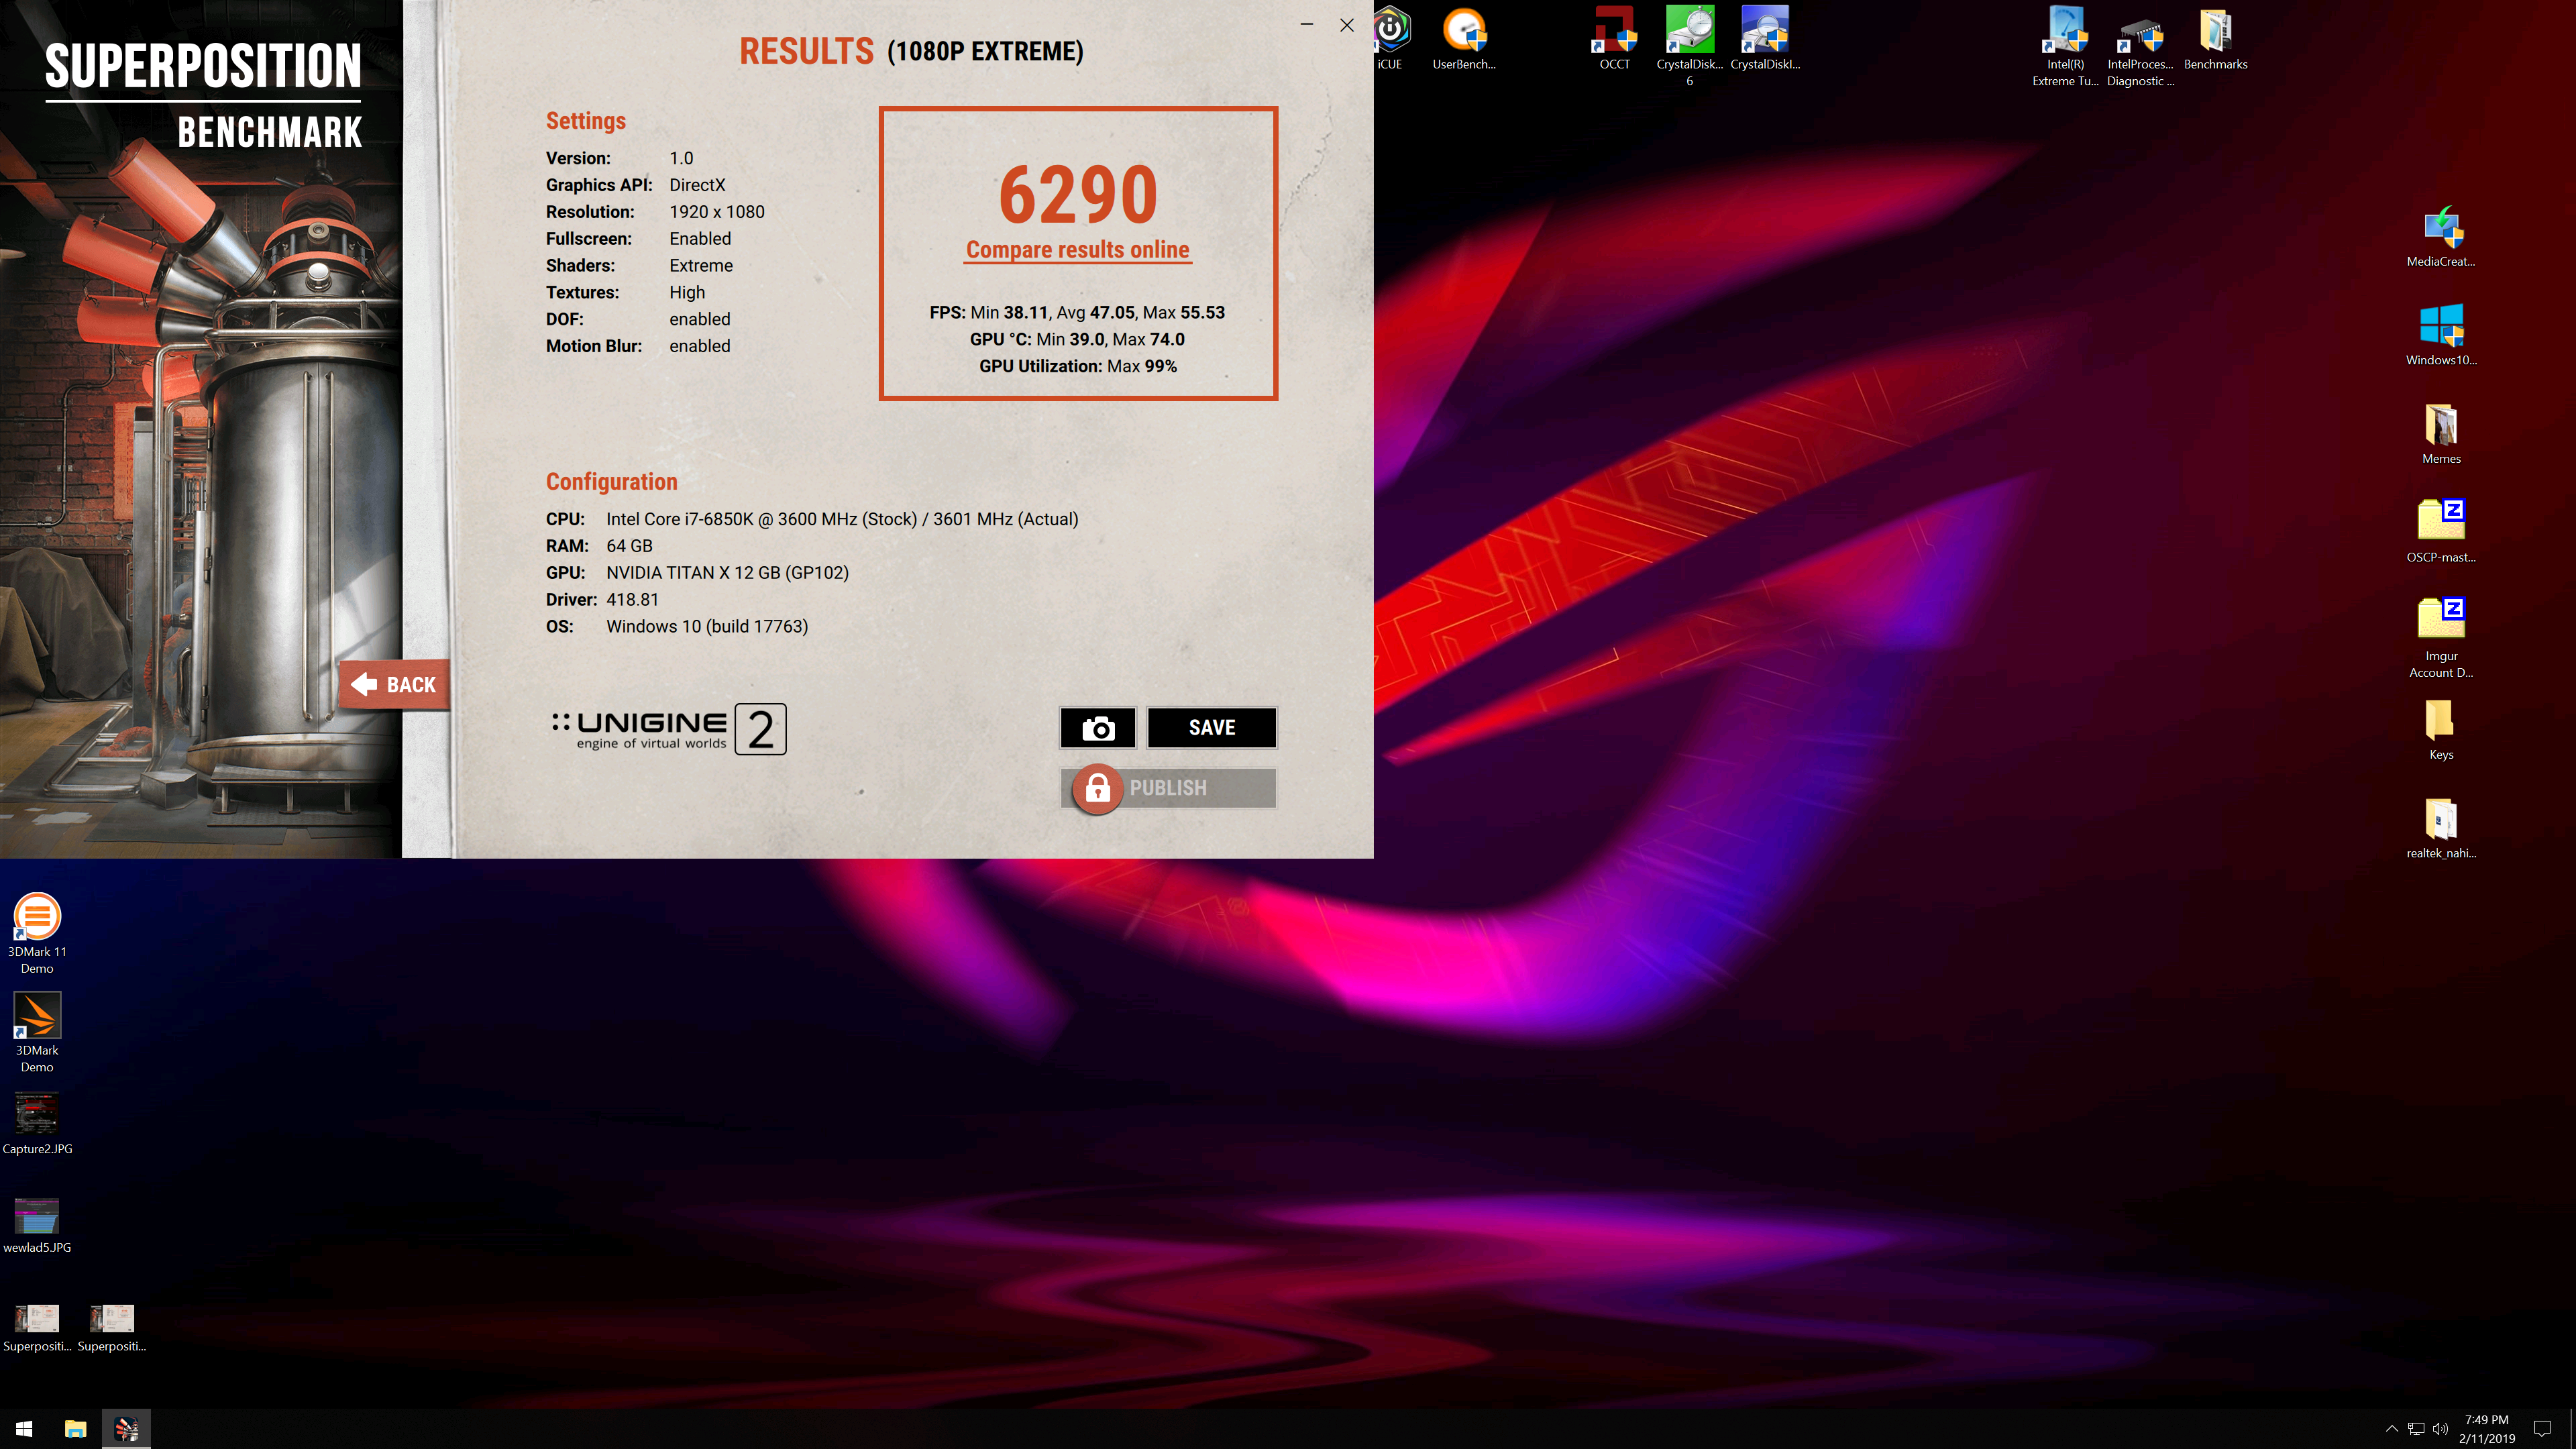Open File Explorer from the taskbar
The image size is (2576, 1449).
click(75, 1429)
